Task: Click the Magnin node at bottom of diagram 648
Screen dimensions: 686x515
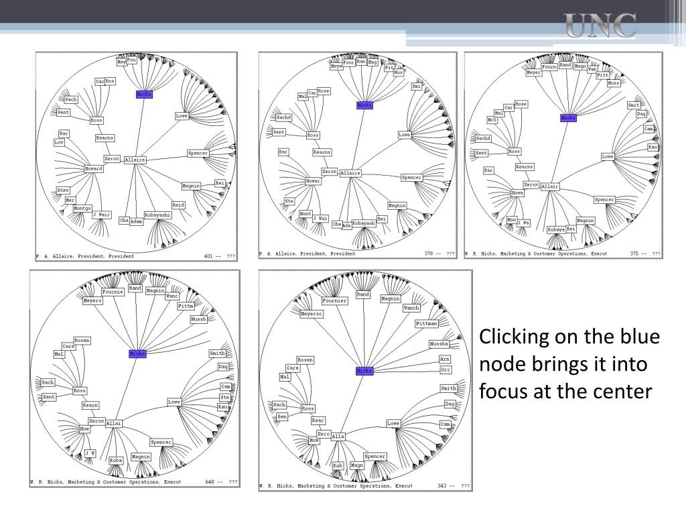Action: coord(141,457)
